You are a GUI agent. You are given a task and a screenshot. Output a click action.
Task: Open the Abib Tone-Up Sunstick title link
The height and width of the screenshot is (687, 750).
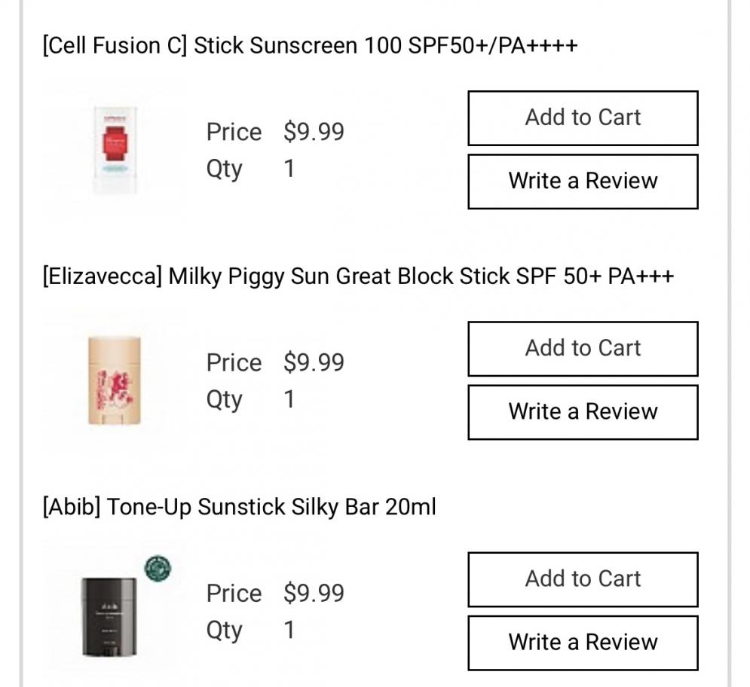239,507
